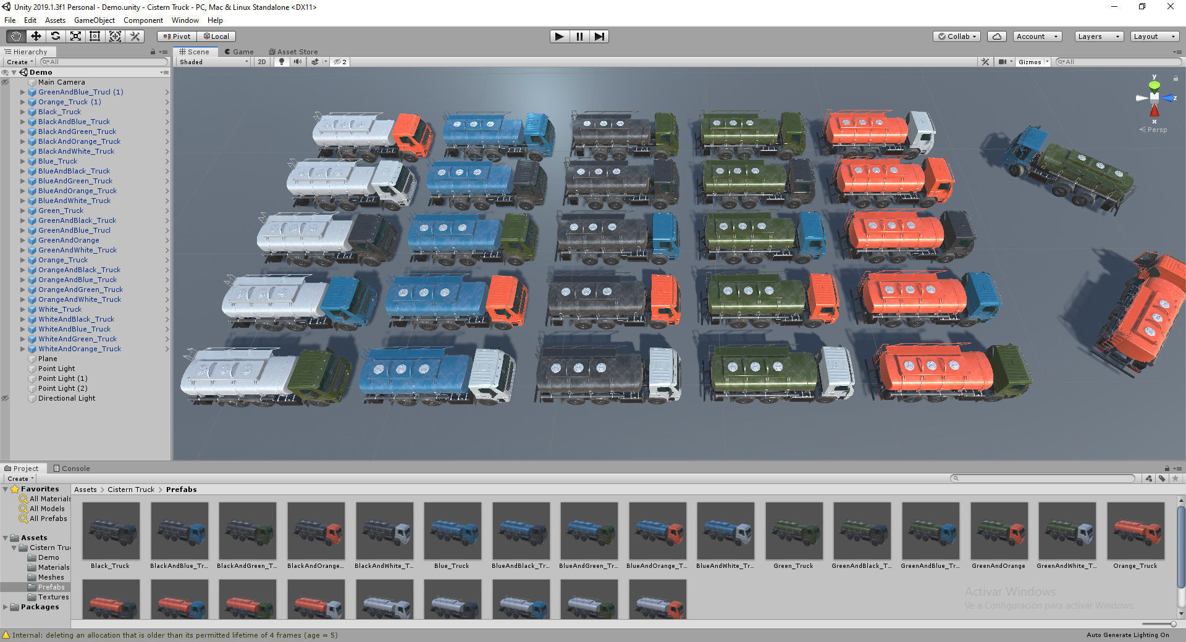Open Account dropdown
This screenshot has height=642, width=1186.
[x=1037, y=36]
